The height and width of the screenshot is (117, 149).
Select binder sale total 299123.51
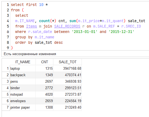tap(67, 88)
